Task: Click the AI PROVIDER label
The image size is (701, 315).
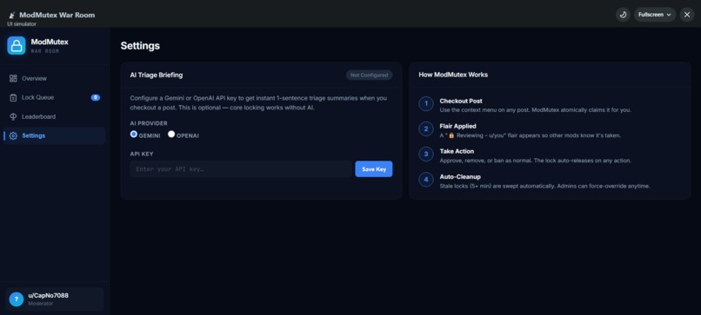Action: coord(149,123)
